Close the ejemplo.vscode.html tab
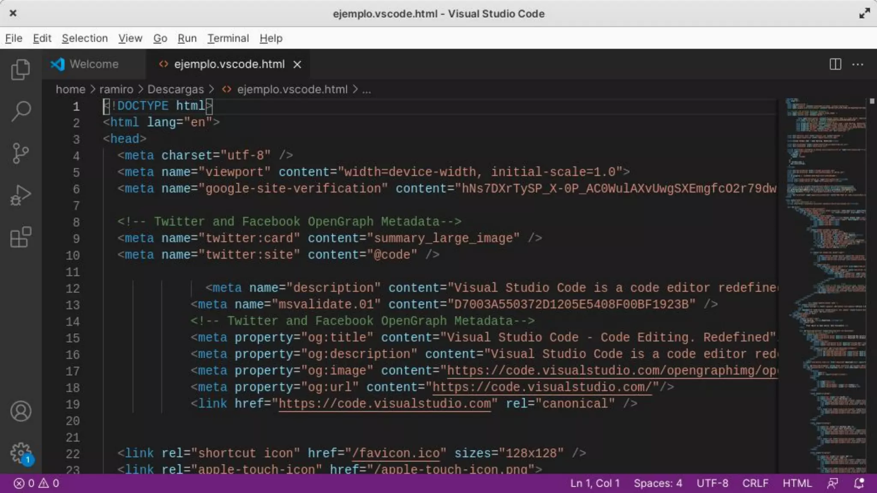Screen dimensions: 877x493 297,64
